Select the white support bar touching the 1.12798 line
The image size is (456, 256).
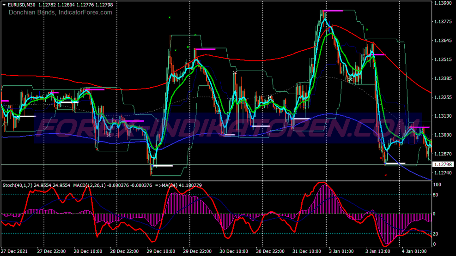(395, 163)
